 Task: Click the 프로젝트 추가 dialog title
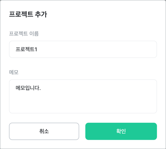28,14
